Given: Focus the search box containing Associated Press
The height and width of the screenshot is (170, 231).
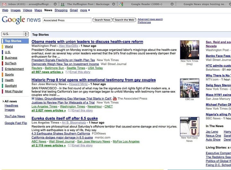Looking at the screenshot, I should [x=67, y=20].
